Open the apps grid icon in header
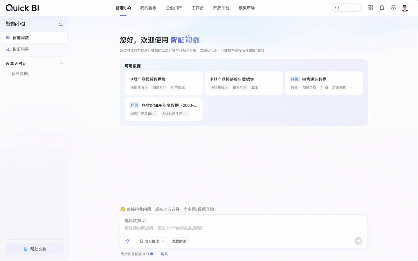The height and width of the screenshot is (261, 418). click(x=370, y=8)
